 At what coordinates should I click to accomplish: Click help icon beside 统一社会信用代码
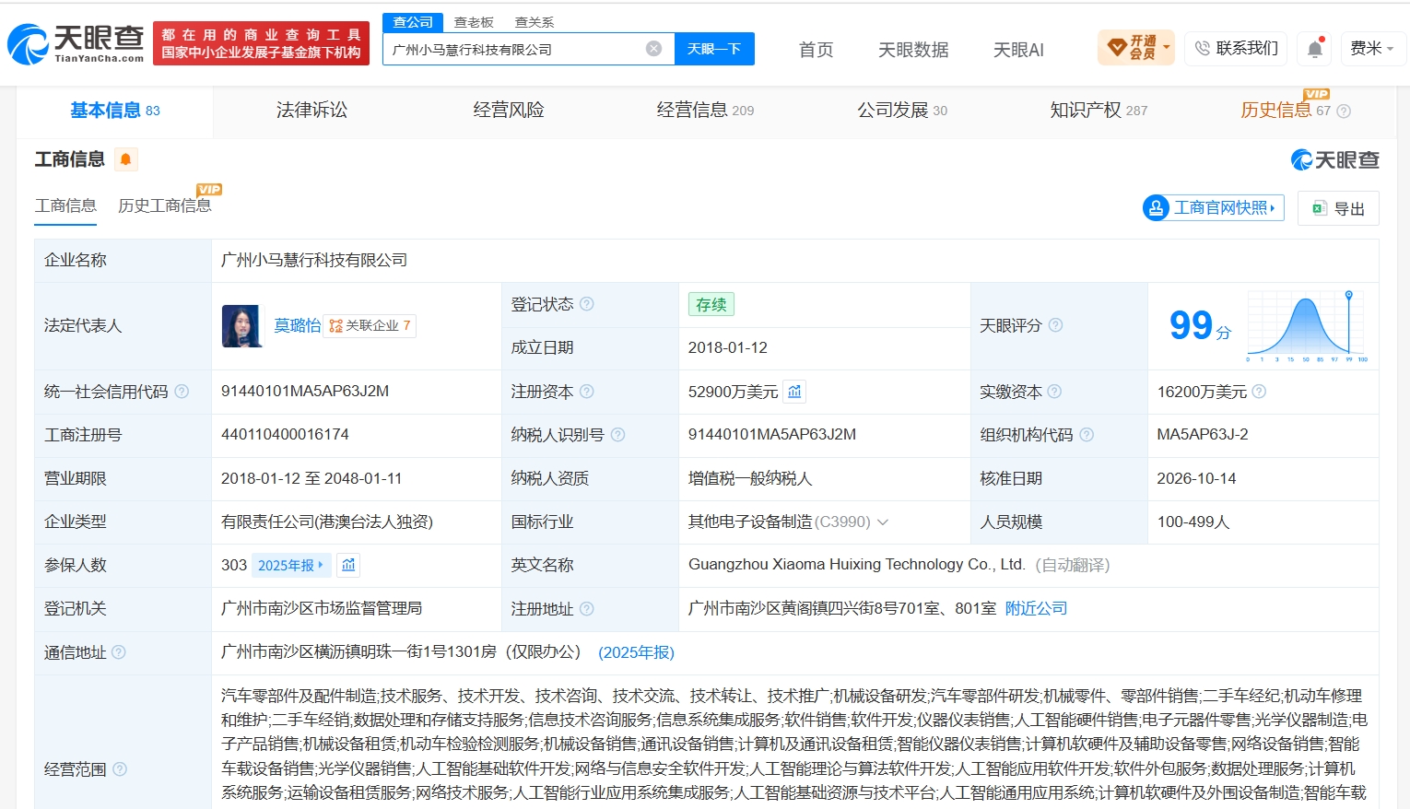click(x=182, y=392)
